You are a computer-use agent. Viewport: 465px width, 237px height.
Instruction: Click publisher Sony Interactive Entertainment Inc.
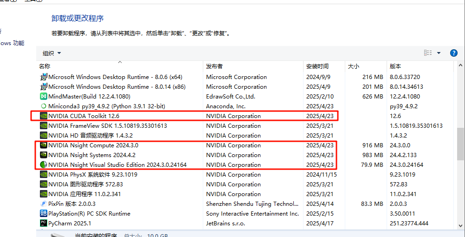point(252,214)
